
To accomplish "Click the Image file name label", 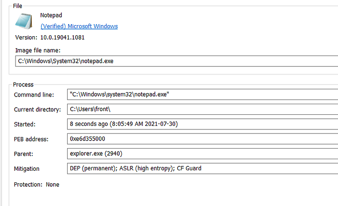I will coord(38,51).
